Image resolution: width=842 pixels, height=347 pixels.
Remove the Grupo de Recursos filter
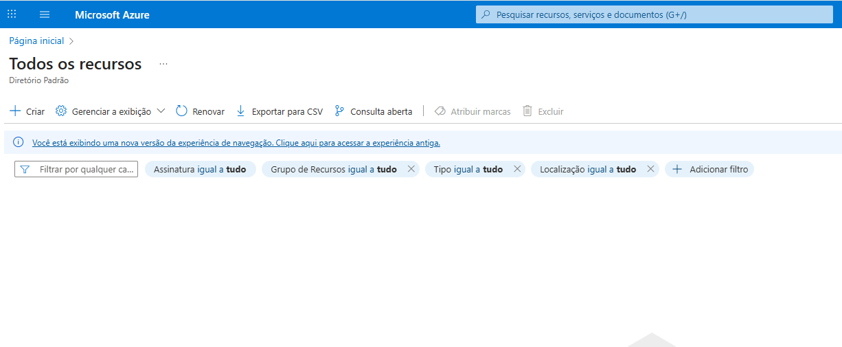pos(411,169)
